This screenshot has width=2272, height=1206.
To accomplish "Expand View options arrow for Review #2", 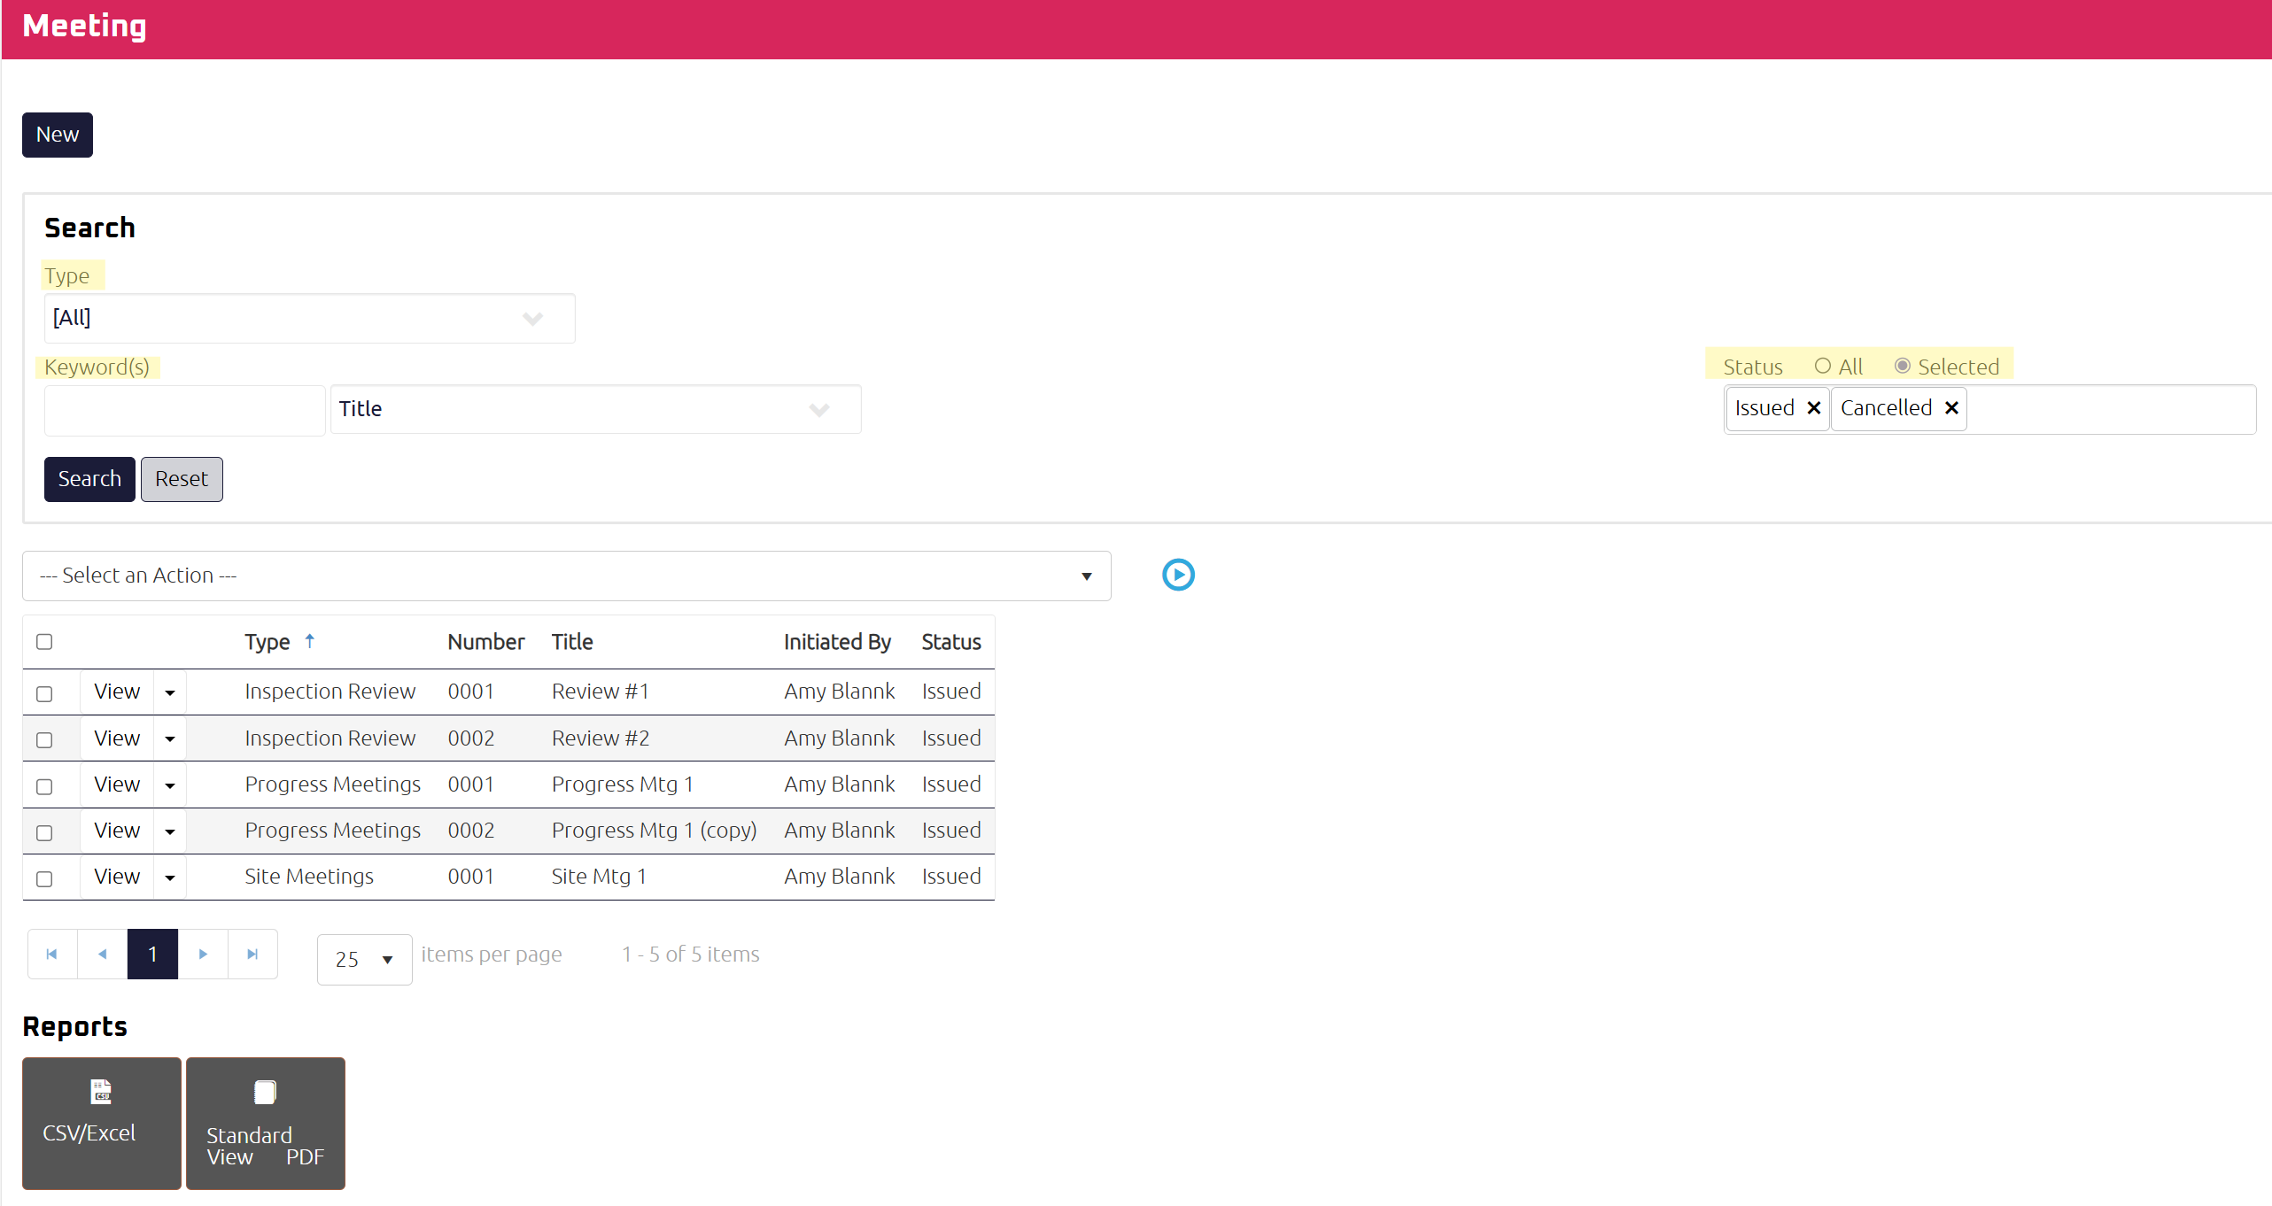I will point(170,738).
